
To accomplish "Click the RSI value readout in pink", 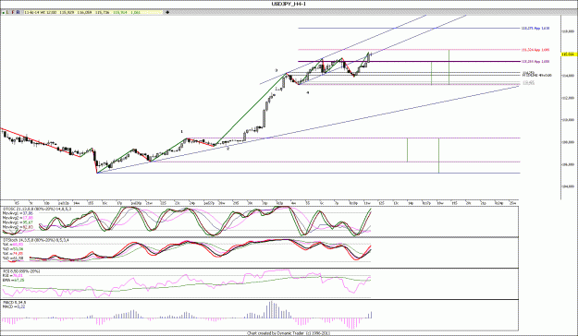I will pyautogui.click(x=13, y=275).
